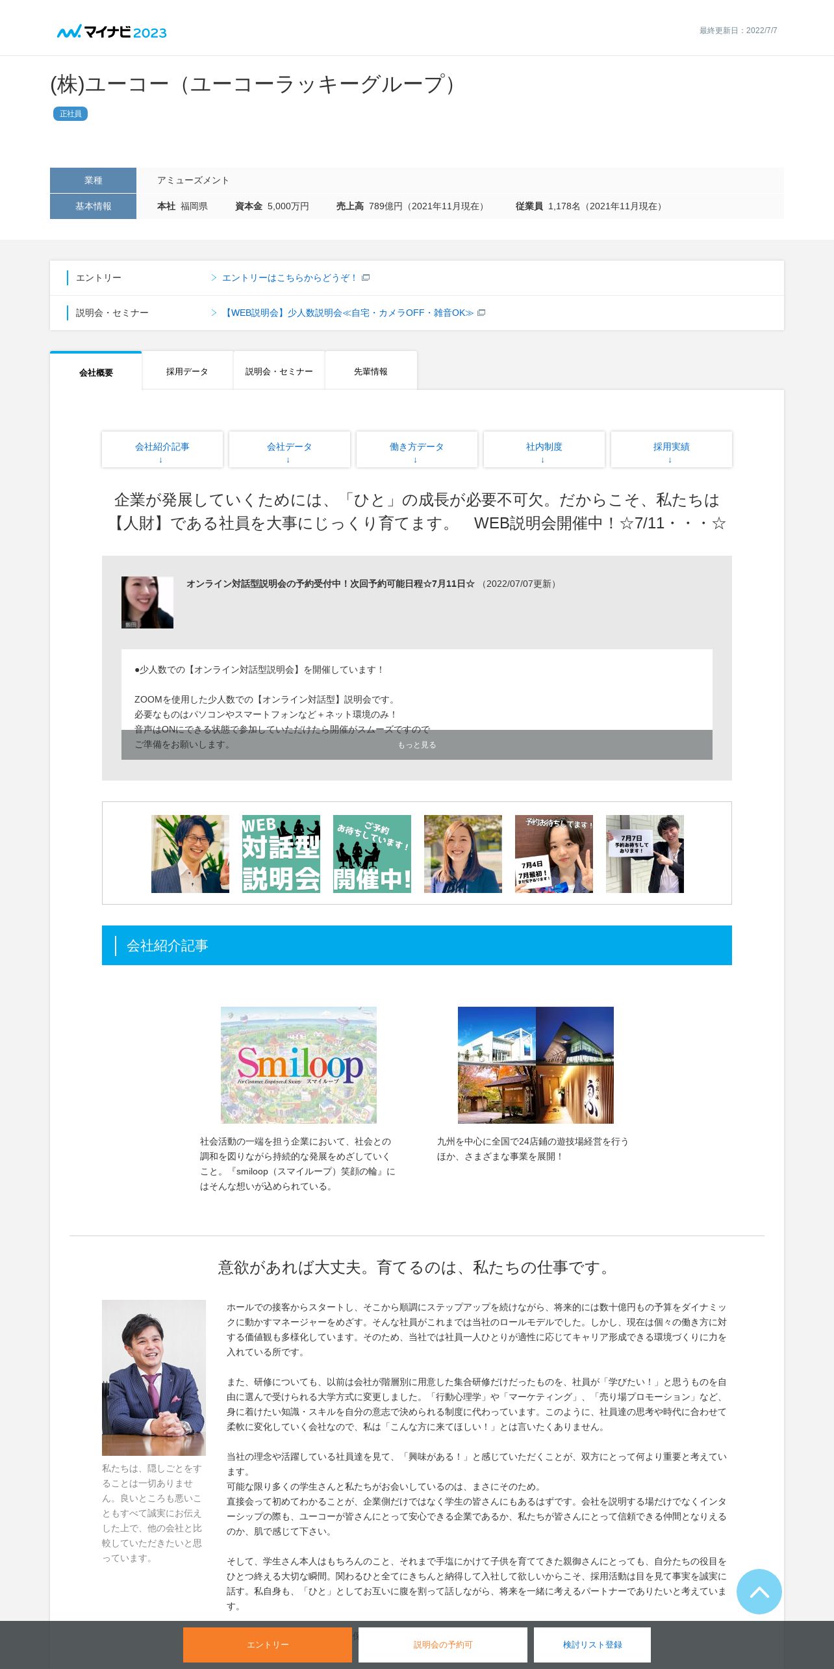Jump to the 働き方データ section

[x=417, y=450]
